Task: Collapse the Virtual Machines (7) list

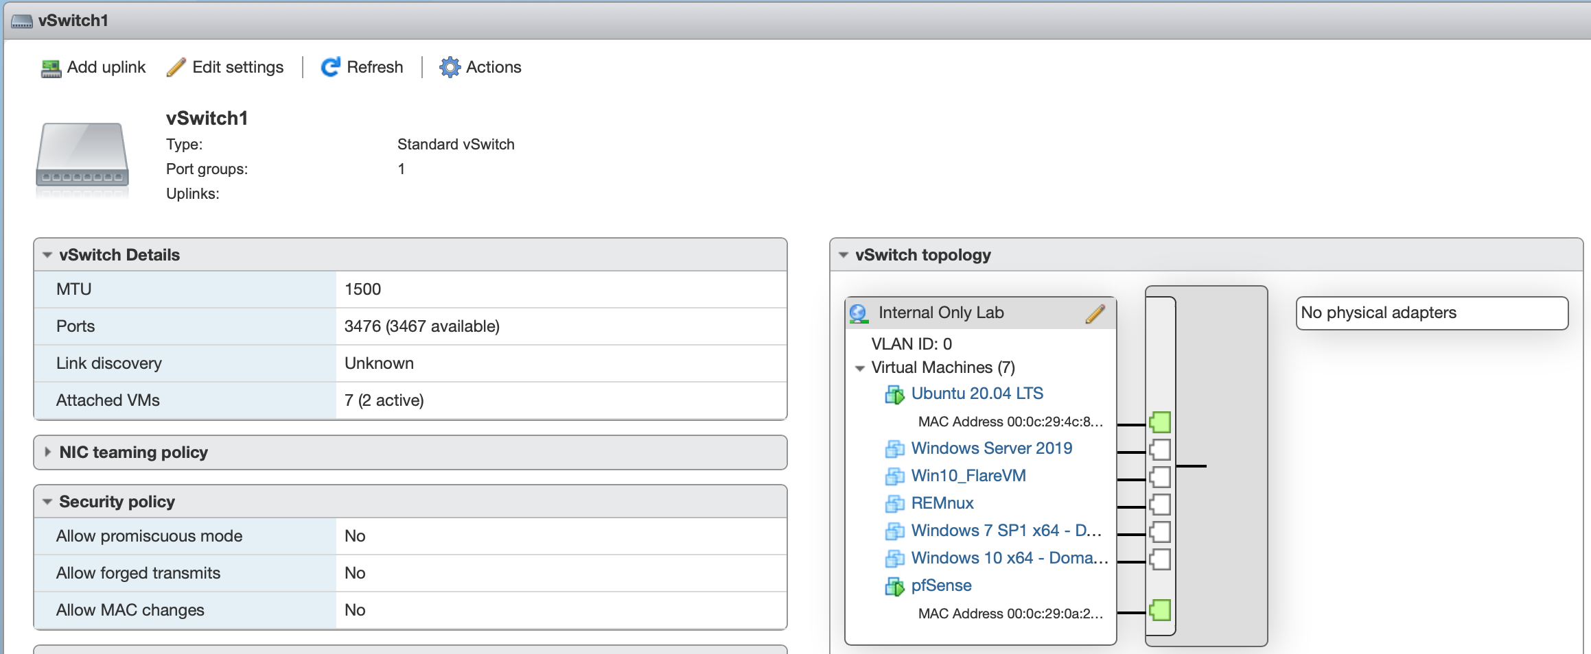Action: 859,368
